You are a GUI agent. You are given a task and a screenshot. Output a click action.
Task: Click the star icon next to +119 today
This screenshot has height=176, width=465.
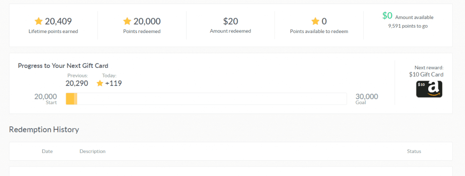[100, 83]
